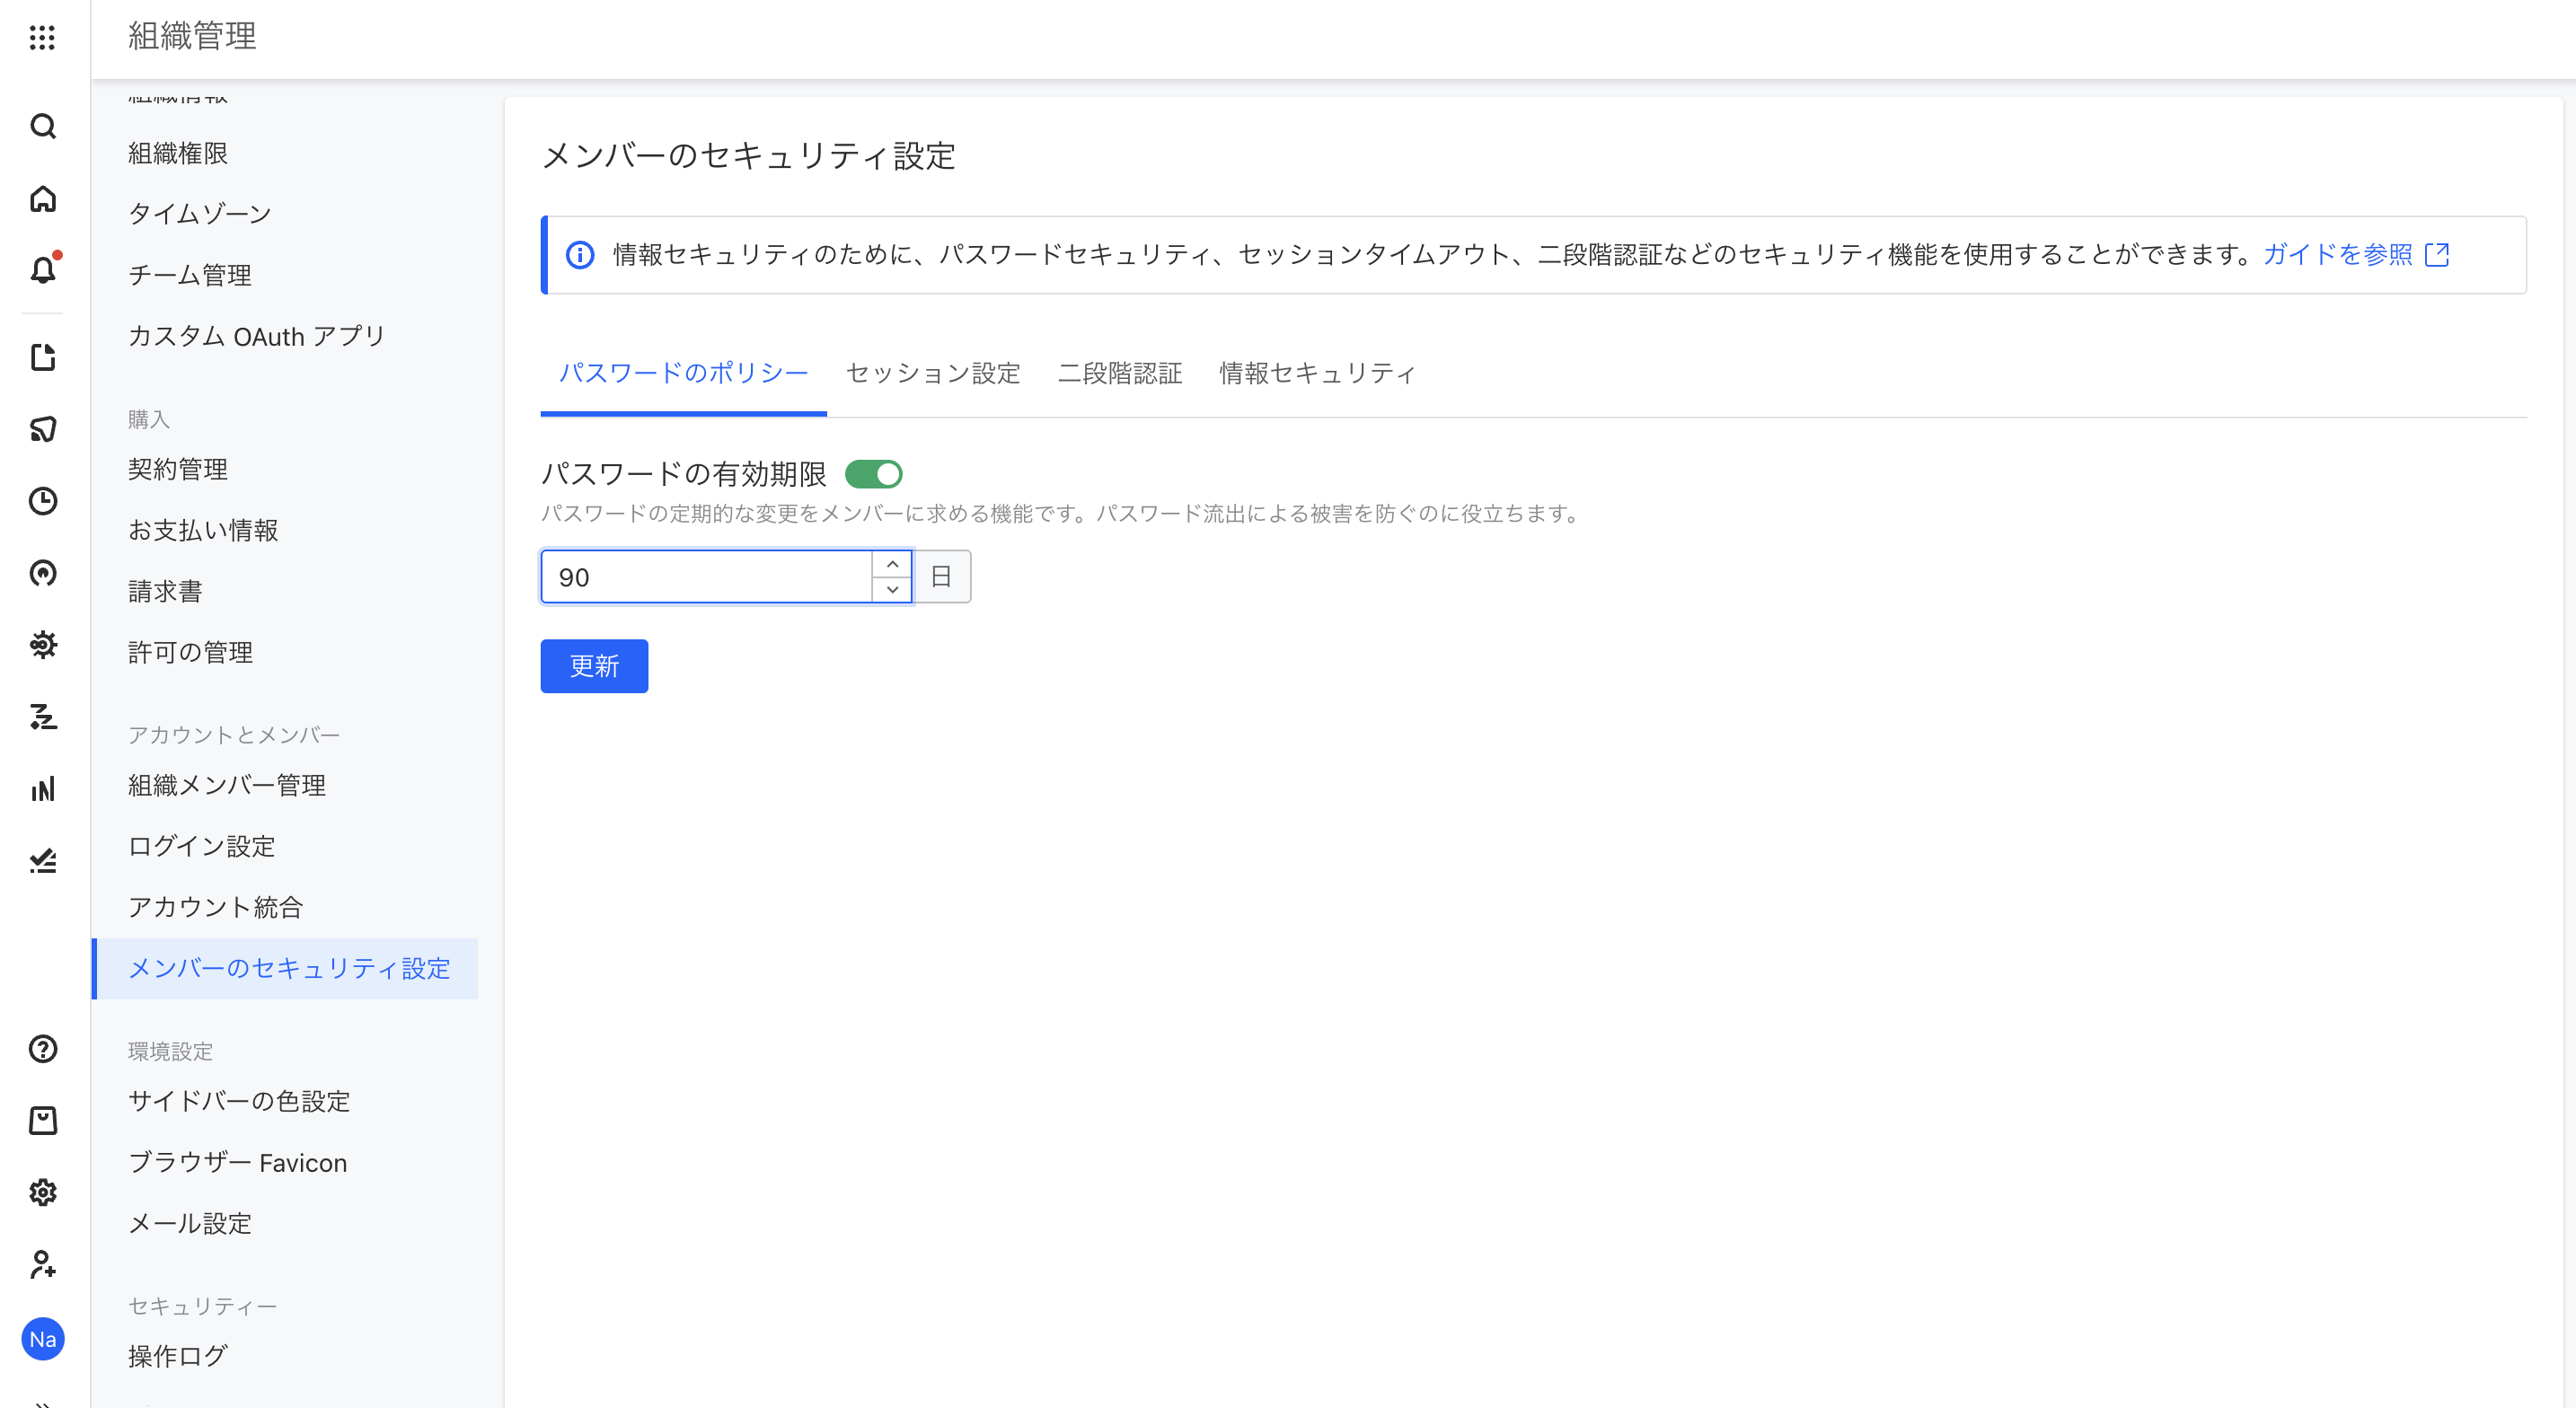Click the password expiry days input field
Screen dimensions: 2576x1408
(x=705, y=577)
